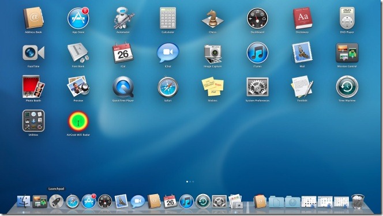383x216 pixels.
Task: Open the DVD Player app
Action: tap(347, 18)
